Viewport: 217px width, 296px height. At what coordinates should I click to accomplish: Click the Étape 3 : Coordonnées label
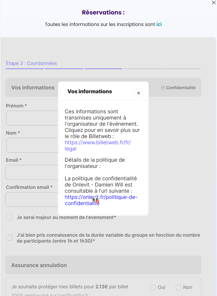tap(31, 63)
